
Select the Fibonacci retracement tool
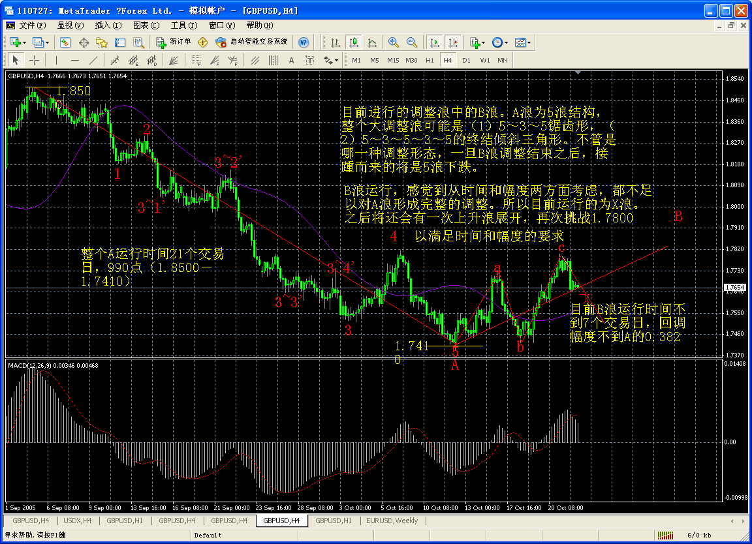(x=196, y=61)
